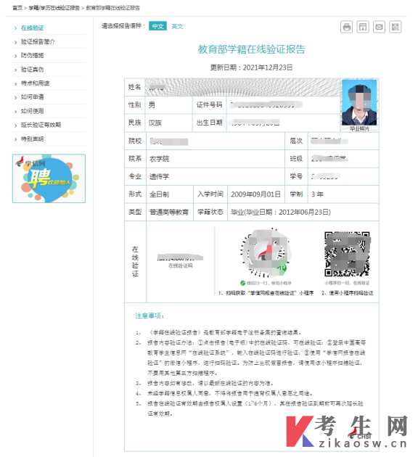The width and height of the screenshot is (418, 457).
Task: Switch report language to 英文
Action: (x=177, y=26)
